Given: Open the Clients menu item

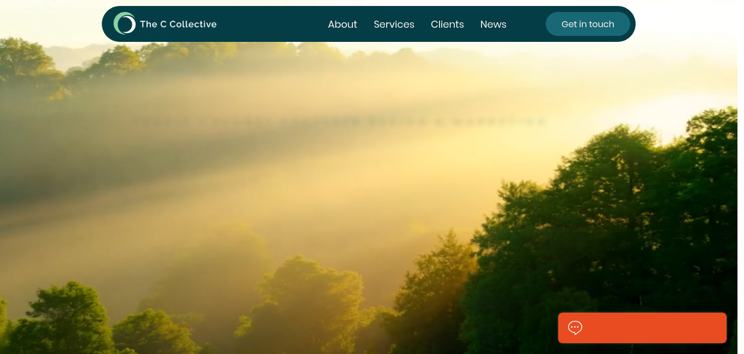Looking at the screenshot, I should (447, 24).
